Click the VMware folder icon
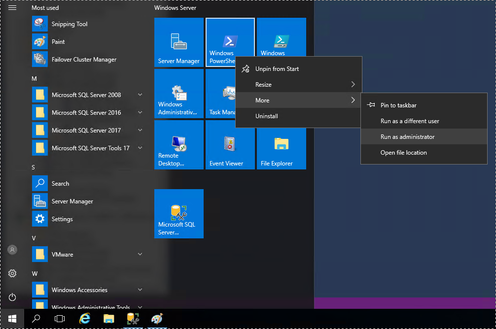 click(x=40, y=254)
